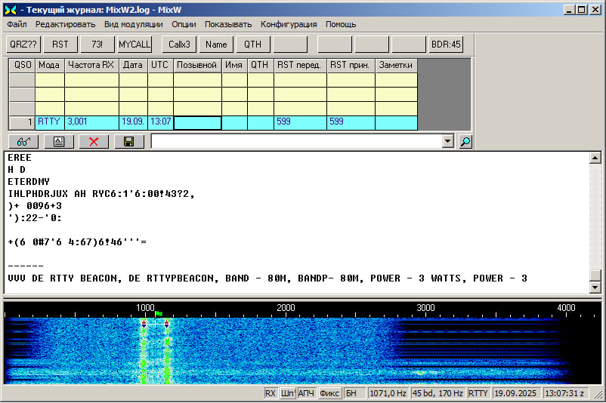Open the Вид модуляции menu

click(x=133, y=24)
